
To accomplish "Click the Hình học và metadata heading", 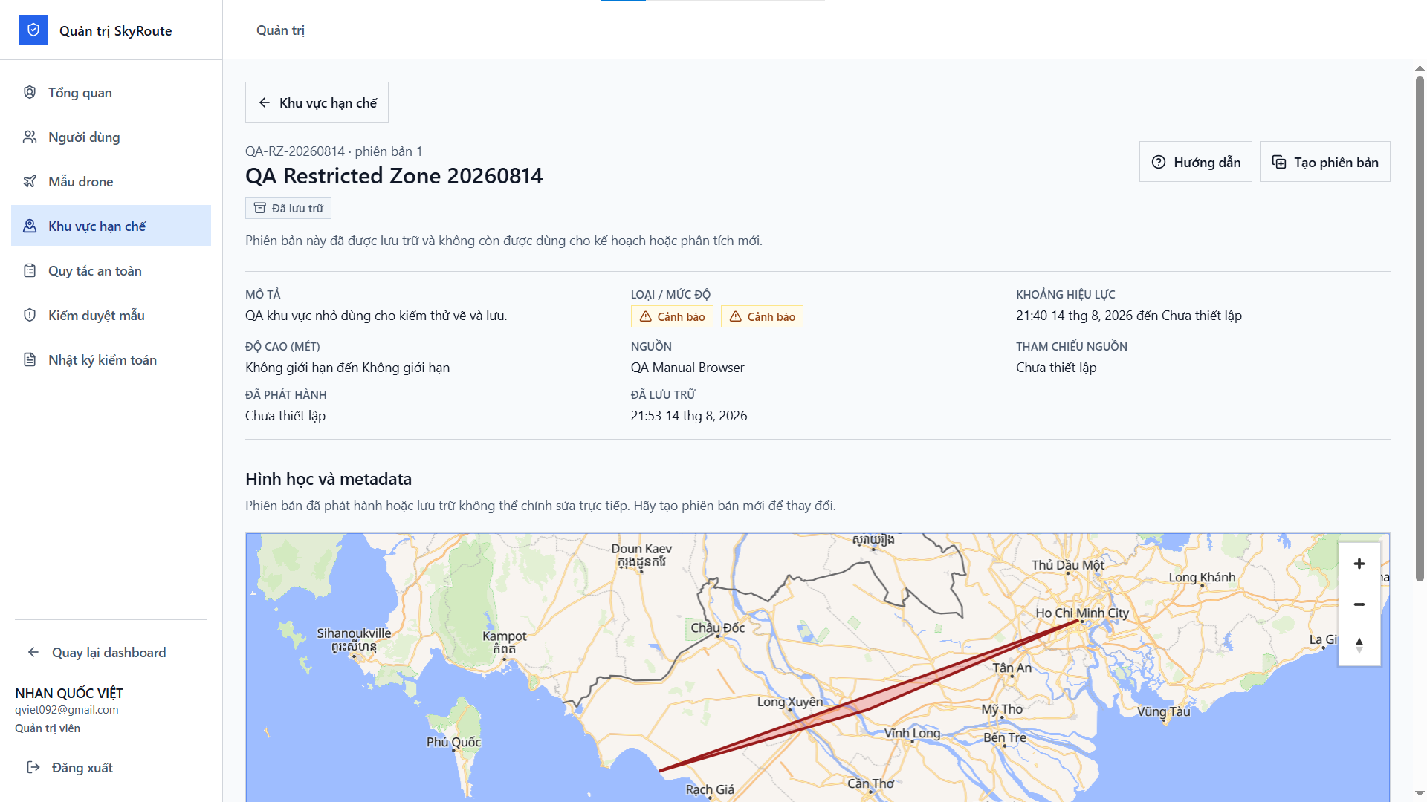I will pyautogui.click(x=329, y=479).
